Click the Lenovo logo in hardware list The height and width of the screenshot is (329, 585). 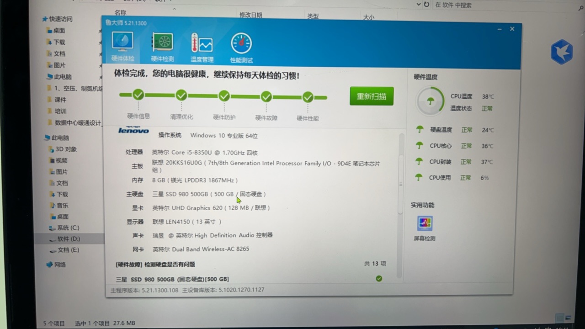133,130
